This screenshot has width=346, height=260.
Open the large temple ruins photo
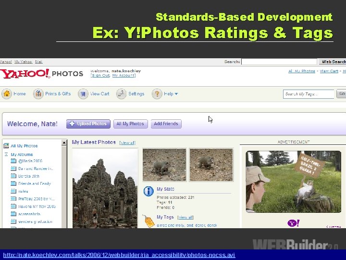point(105,188)
